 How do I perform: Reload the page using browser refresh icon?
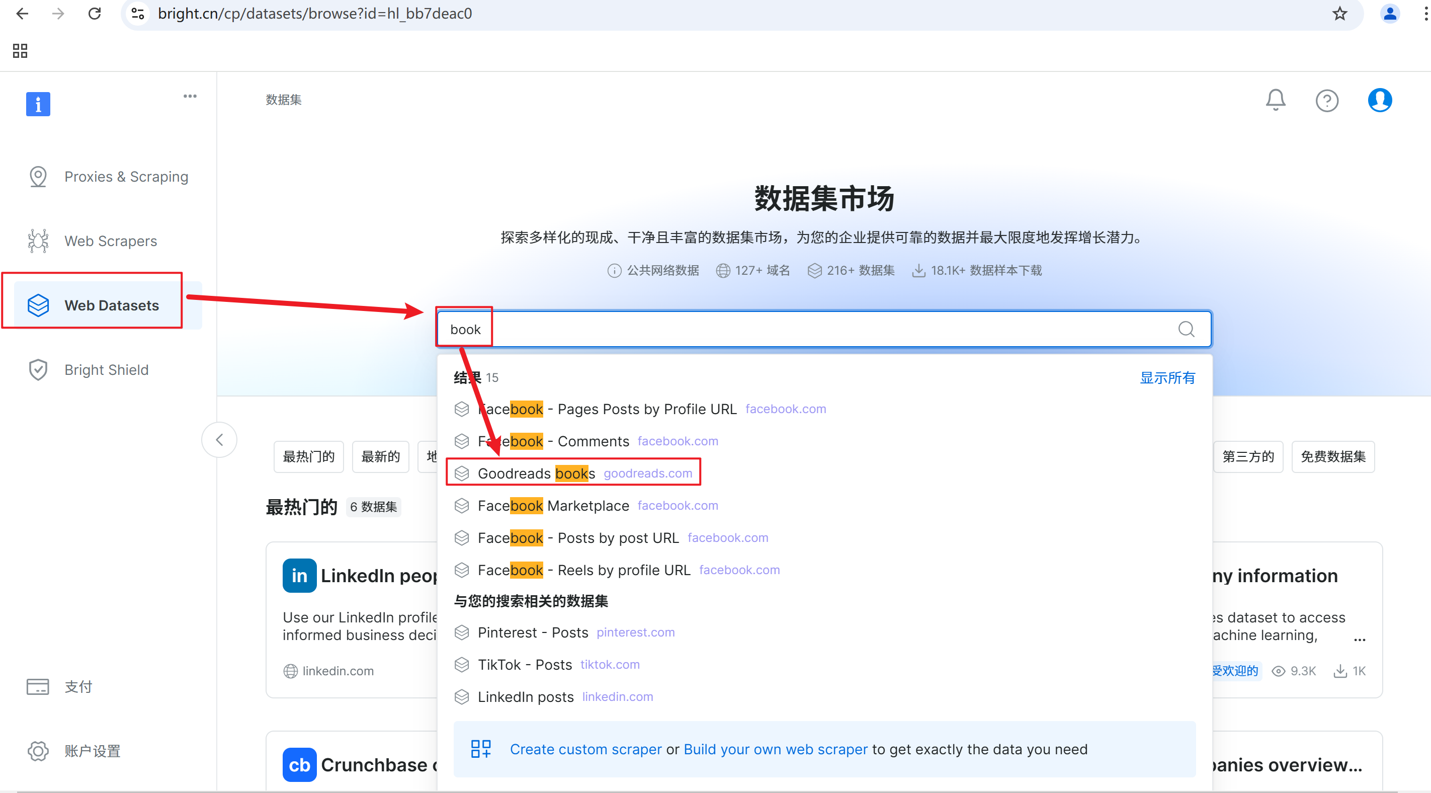95,14
